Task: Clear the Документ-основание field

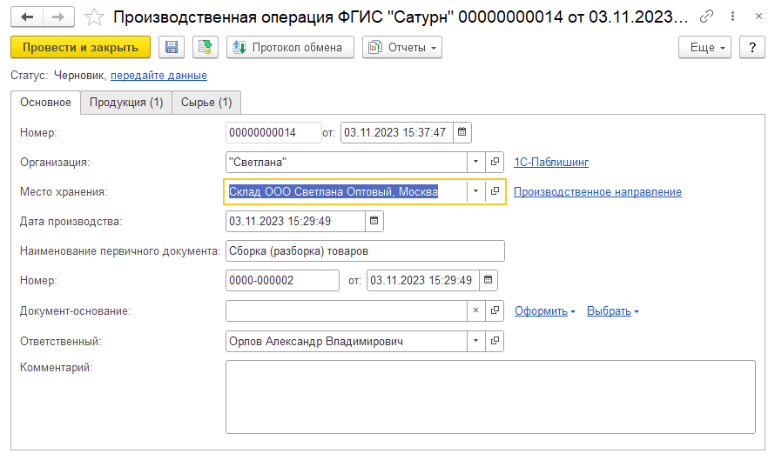Action: (475, 310)
